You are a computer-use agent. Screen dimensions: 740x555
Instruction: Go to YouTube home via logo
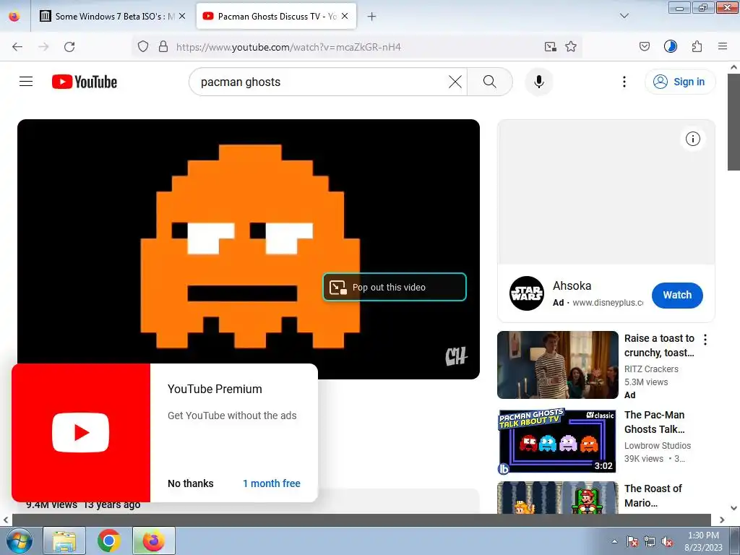(x=85, y=82)
